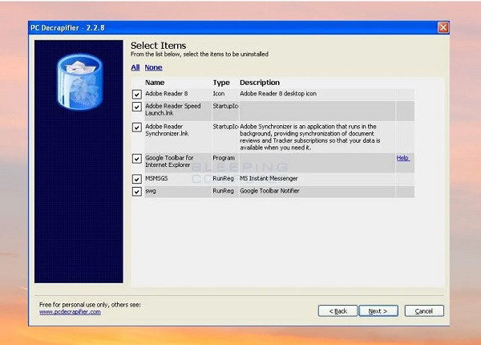Toggle Google Toolbar for Internet Explorer checkbox
This screenshot has width=481, height=345.
137,158
